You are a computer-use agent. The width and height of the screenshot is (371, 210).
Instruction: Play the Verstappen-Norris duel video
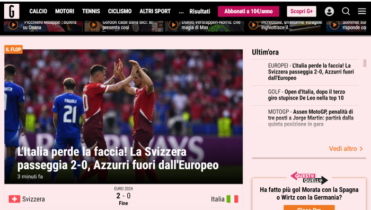[173, 25]
